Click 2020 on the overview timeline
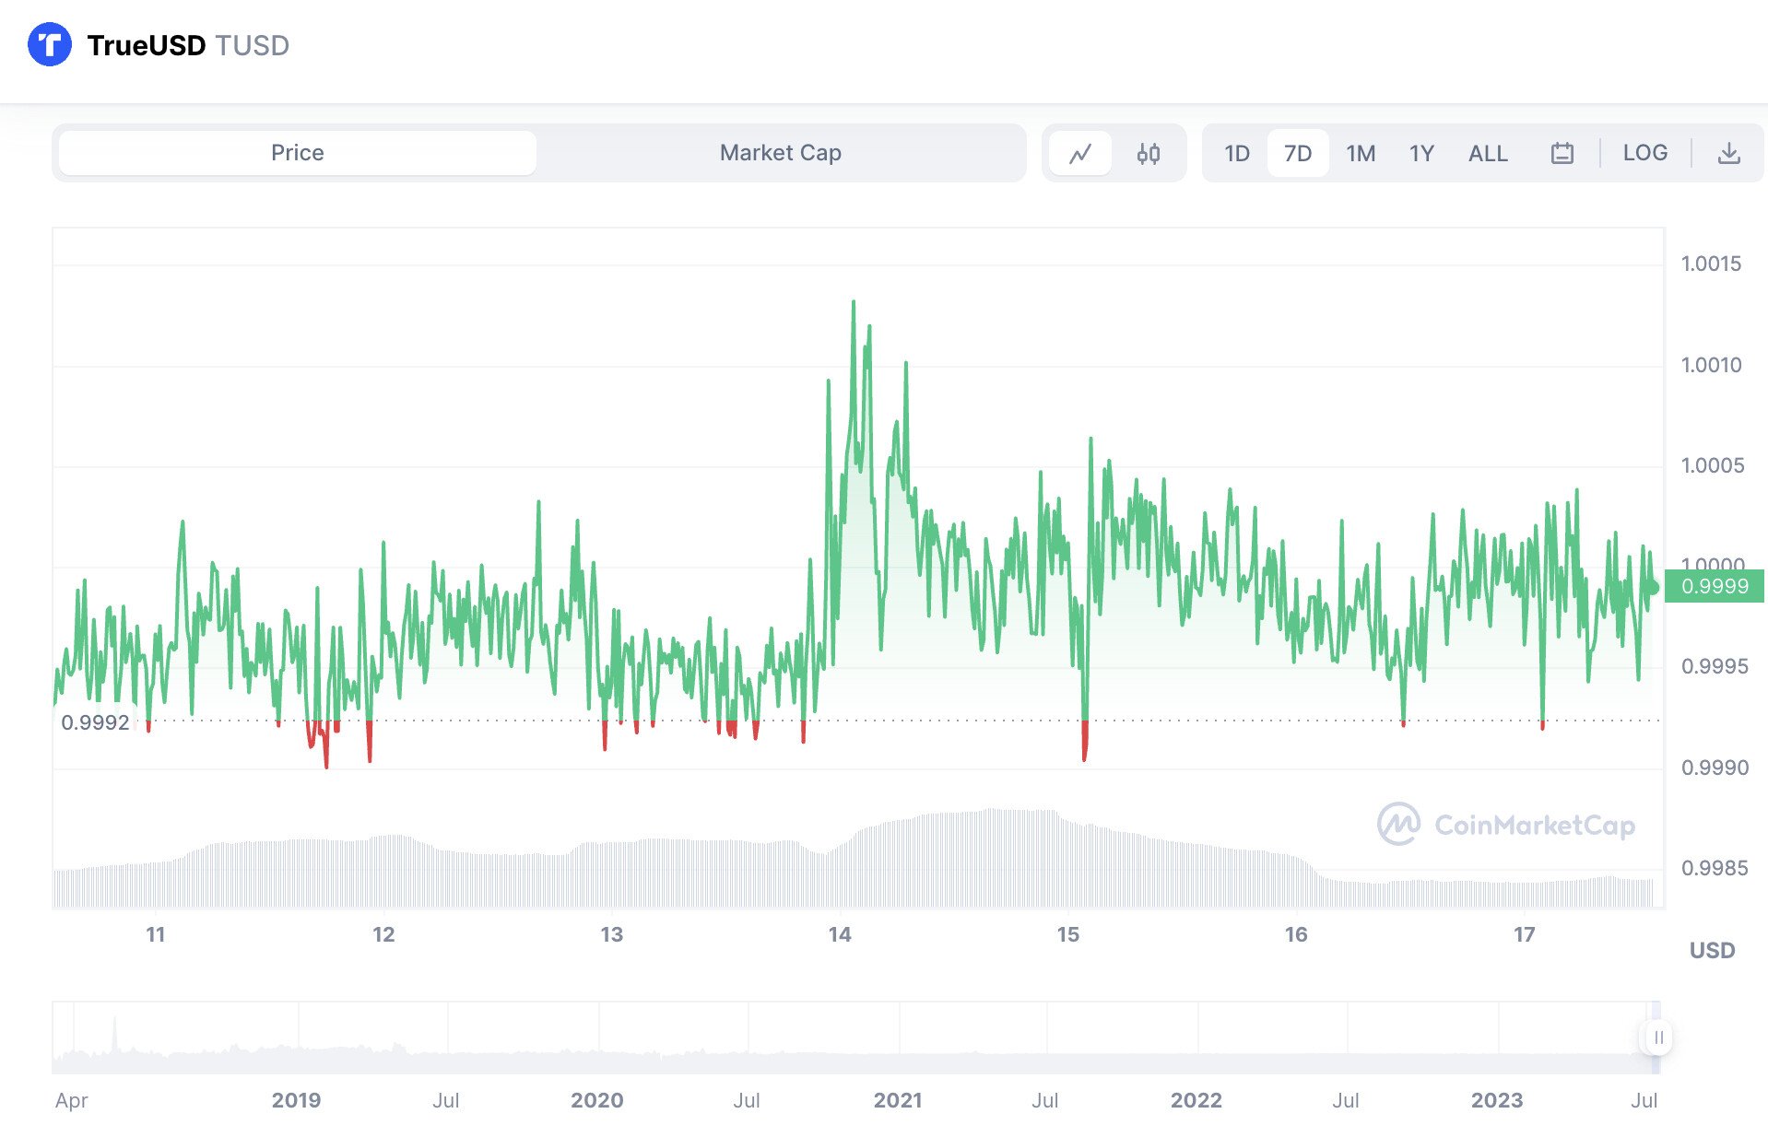 (596, 1100)
